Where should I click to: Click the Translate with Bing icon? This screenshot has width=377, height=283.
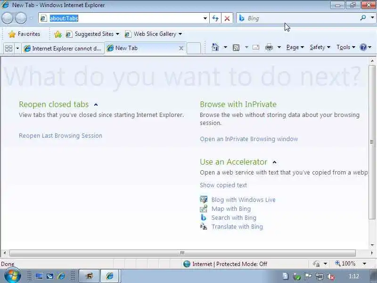(x=204, y=226)
